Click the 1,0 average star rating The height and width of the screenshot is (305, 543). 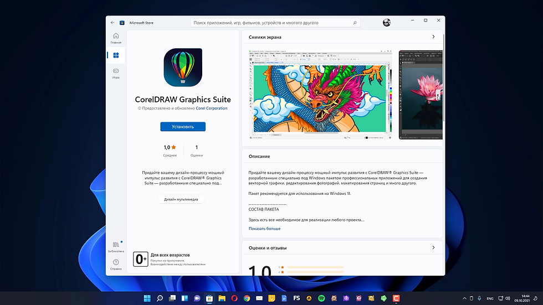pyautogui.click(x=170, y=147)
